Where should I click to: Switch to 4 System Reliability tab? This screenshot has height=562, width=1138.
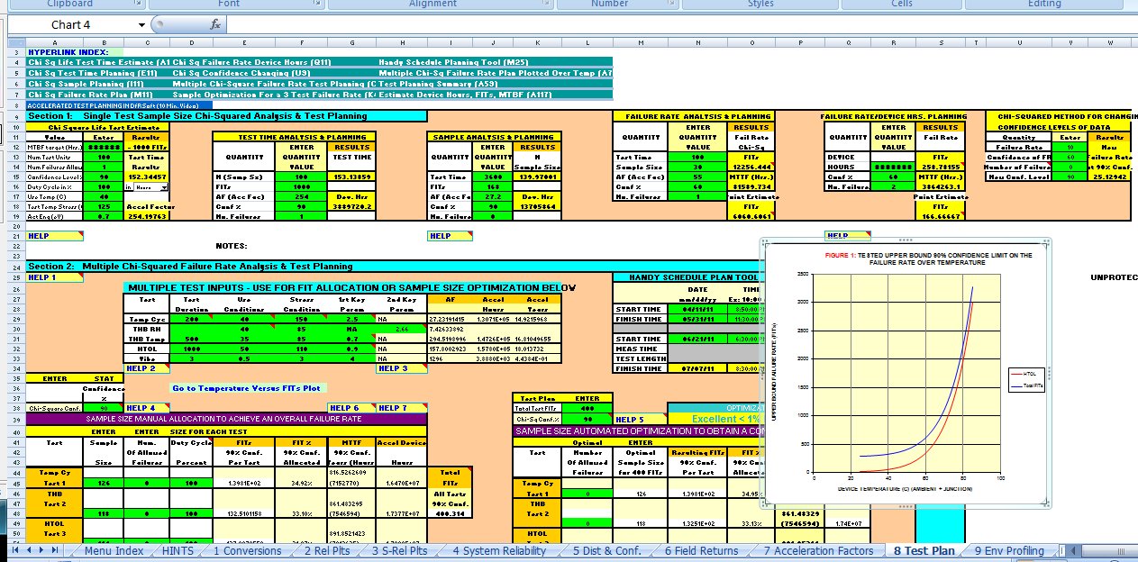[499, 550]
